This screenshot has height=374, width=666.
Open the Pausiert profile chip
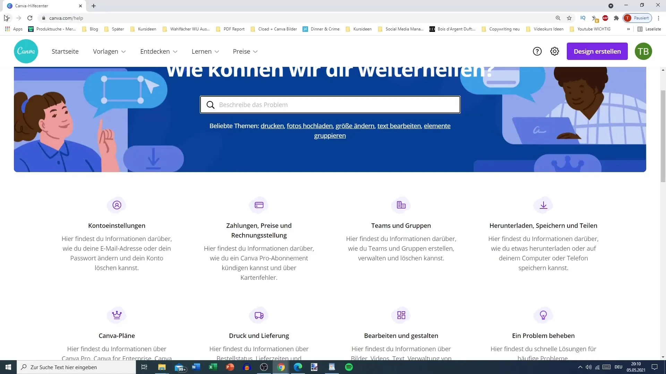pos(638,18)
